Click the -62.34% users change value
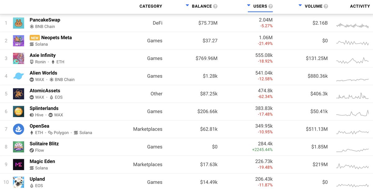 coord(265,97)
